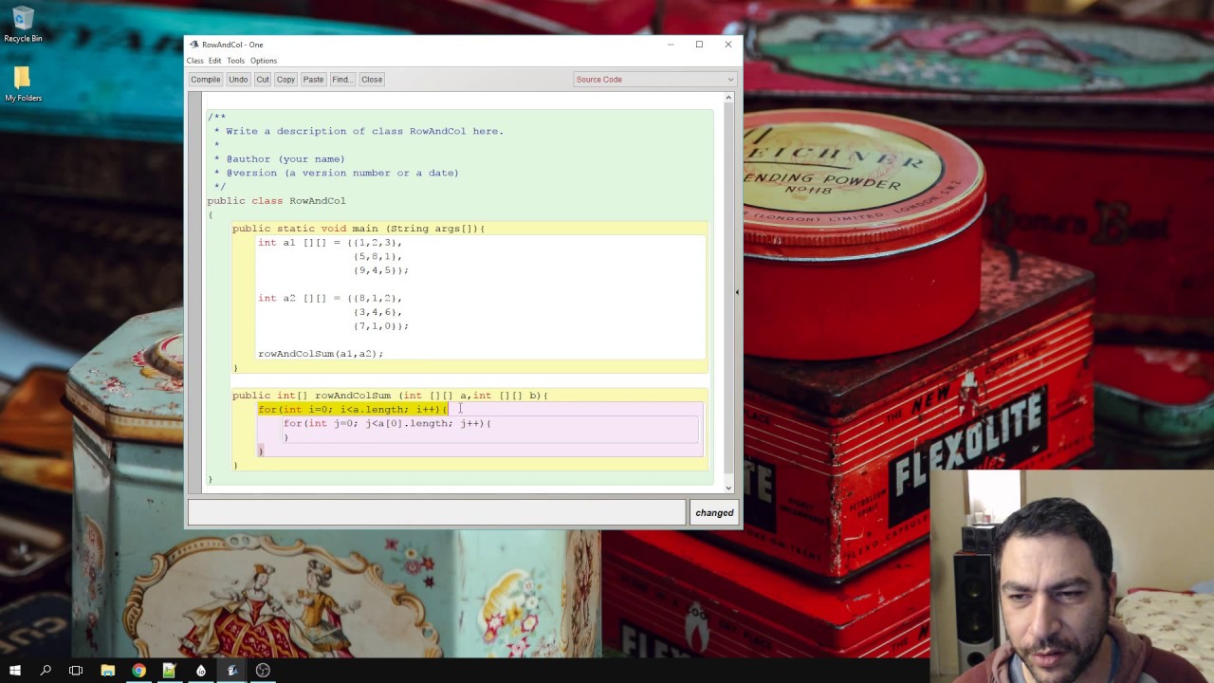Viewport: 1214px width, 683px height.
Task: Click the main method declaration line
Action: click(x=359, y=229)
